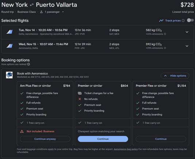Click Continue for Premier Flex fare
This screenshot has height=159, width=195.
pos(161,139)
